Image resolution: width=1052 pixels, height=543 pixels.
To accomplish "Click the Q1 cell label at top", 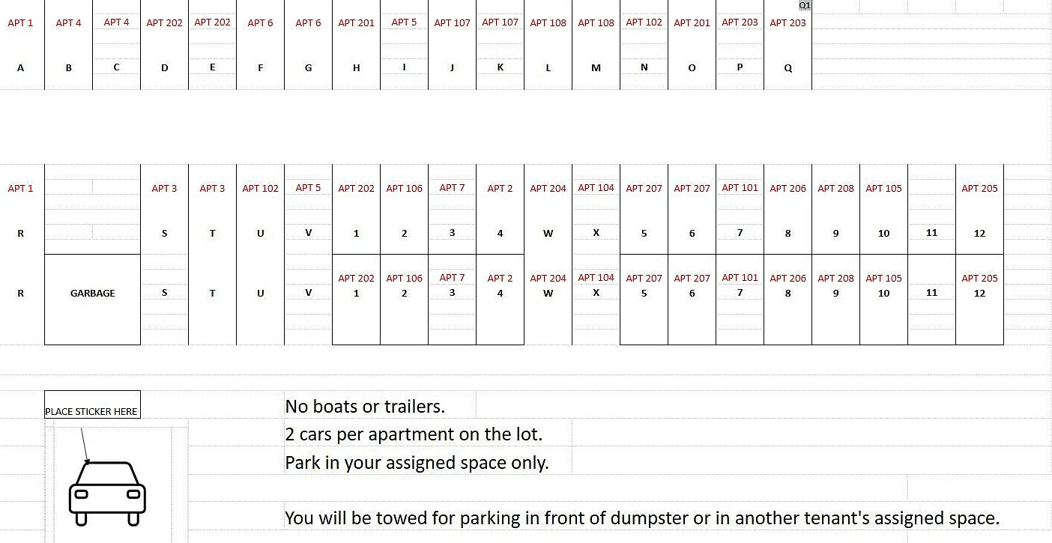I will click(x=805, y=5).
